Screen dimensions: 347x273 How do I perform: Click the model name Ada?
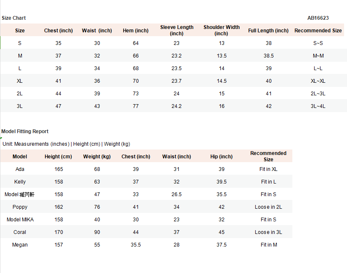[x=20, y=169]
